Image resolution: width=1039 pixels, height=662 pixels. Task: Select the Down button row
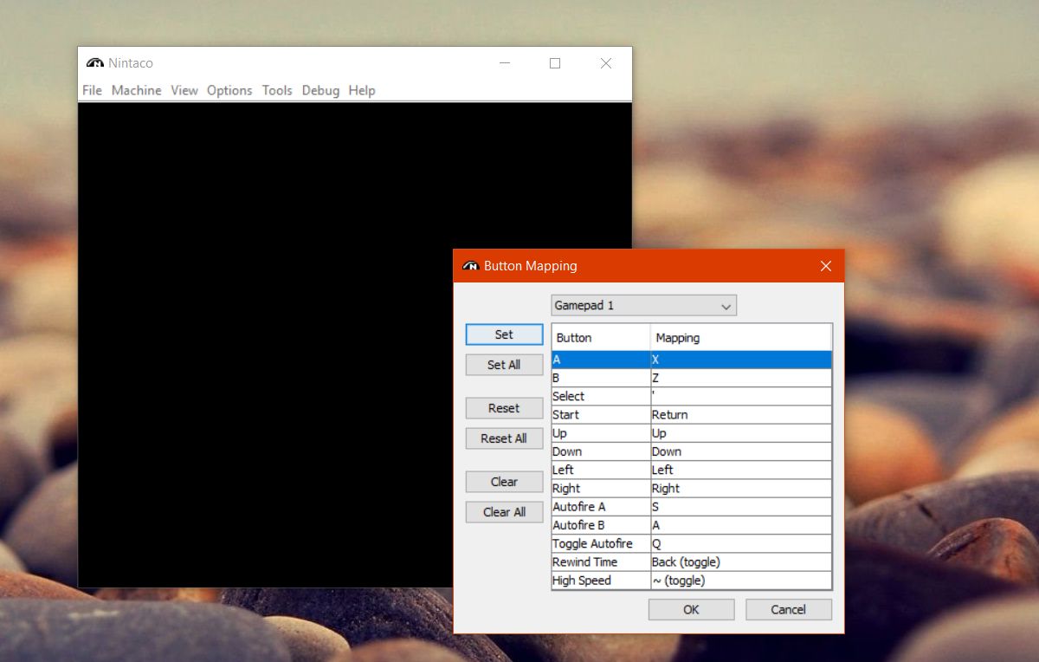tap(692, 451)
